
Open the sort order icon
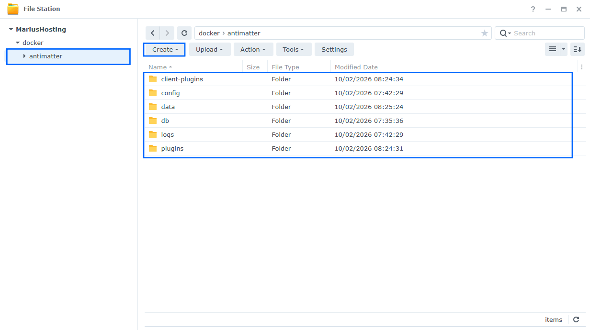coord(578,49)
